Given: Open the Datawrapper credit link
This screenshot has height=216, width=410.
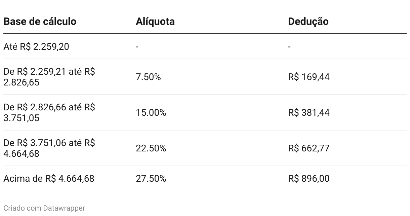Looking at the screenshot, I should tap(64, 208).
